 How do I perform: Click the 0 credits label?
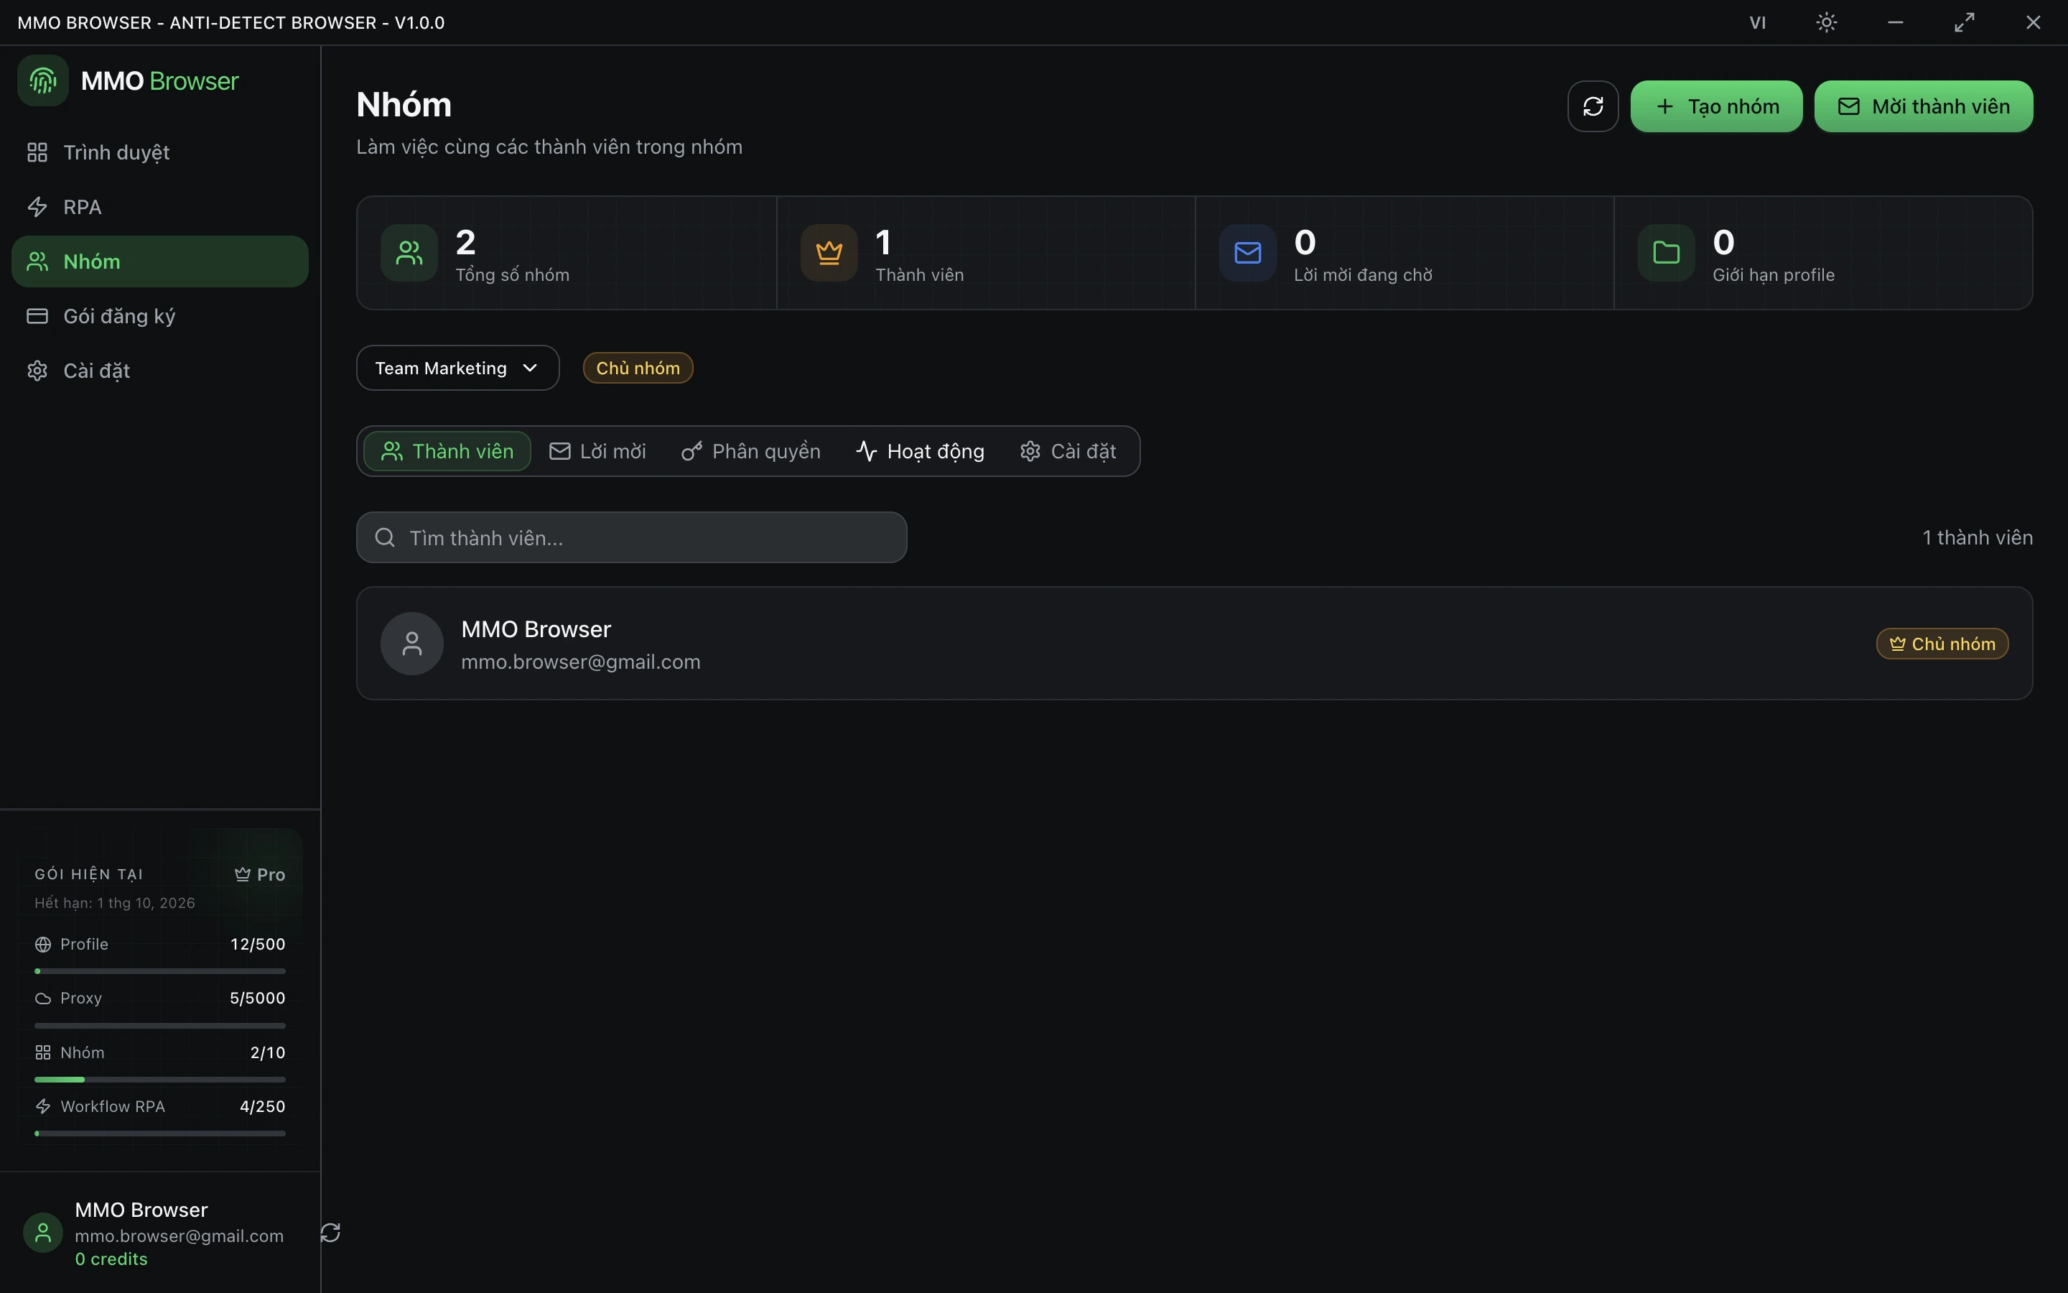pos(111,1259)
